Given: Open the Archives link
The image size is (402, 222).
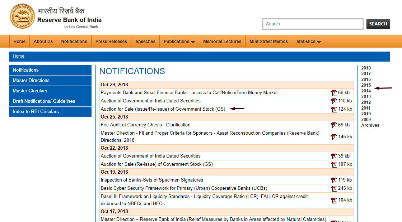Looking at the screenshot, I should pos(370,125).
